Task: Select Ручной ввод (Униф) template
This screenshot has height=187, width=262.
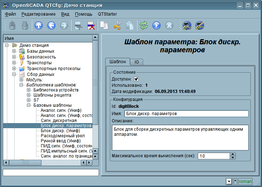Action: click(61, 141)
